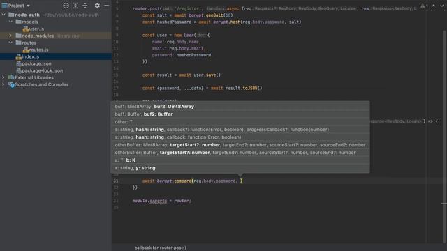Image resolution: width=447 pixels, height=251 pixels.
Task: Select 'buf1: Uint8Array, buf2: Uint8Array' hint row
Action: (x=240, y=107)
